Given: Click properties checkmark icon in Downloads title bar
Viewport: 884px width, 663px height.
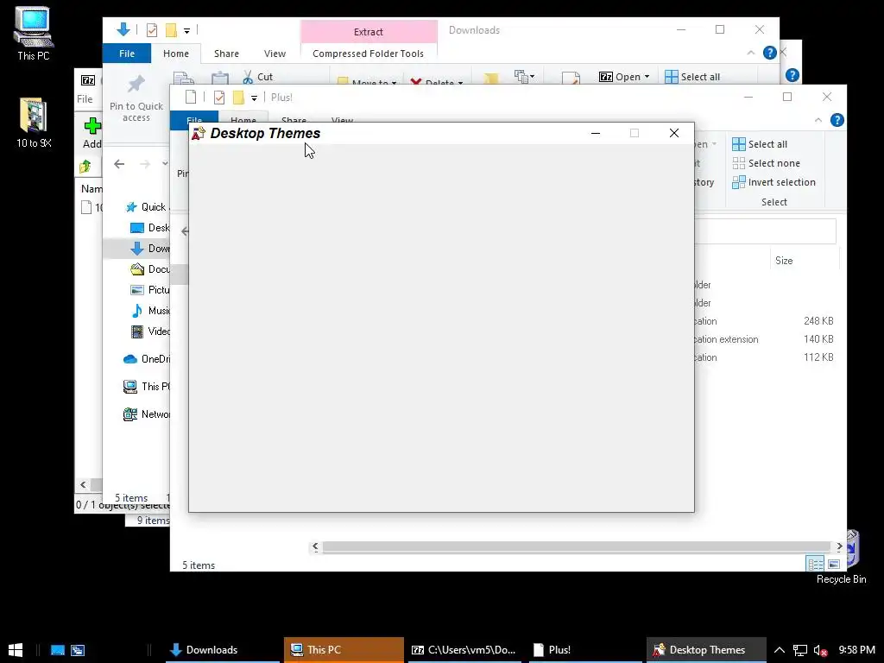Looking at the screenshot, I should pos(152,30).
